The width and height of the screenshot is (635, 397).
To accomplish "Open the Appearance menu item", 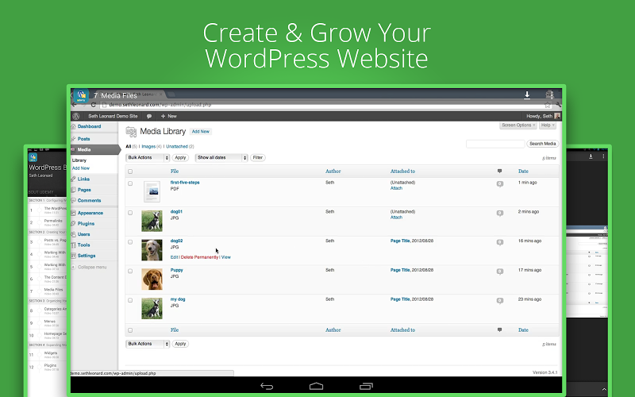I will (x=90, y=213).
